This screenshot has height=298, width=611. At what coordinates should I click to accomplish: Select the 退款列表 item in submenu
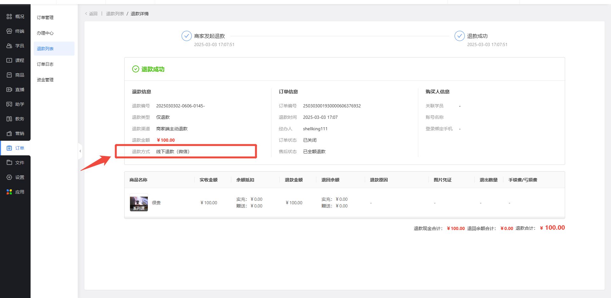tap(45, 49)
